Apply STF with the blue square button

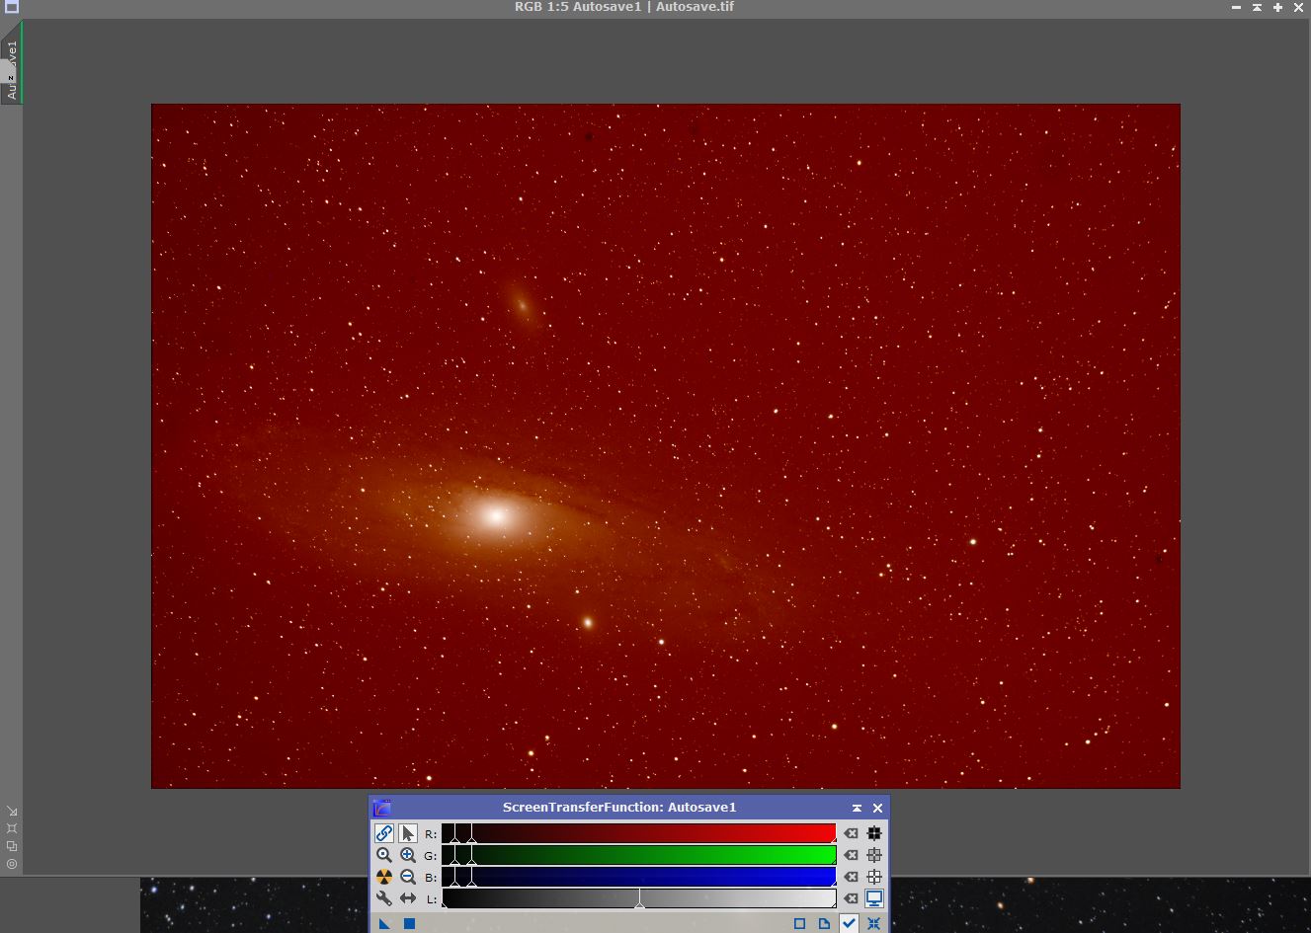coord(409,923)
